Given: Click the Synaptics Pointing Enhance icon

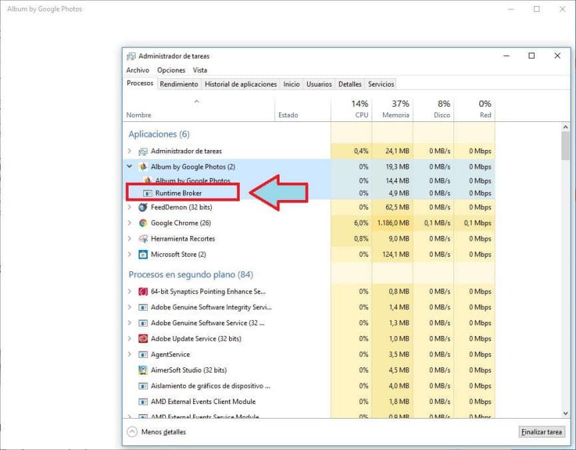Looking at the screenshot, I should coord(143,291).
